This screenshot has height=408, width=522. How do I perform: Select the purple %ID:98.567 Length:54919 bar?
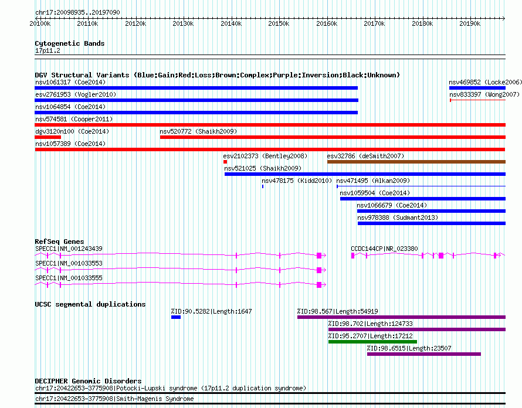click(x=402, y=318)
